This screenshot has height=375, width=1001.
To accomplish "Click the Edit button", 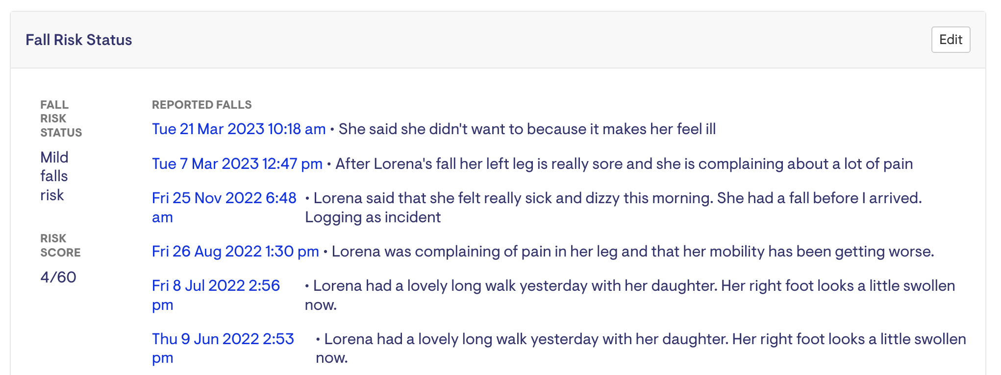I will (950, 40).
